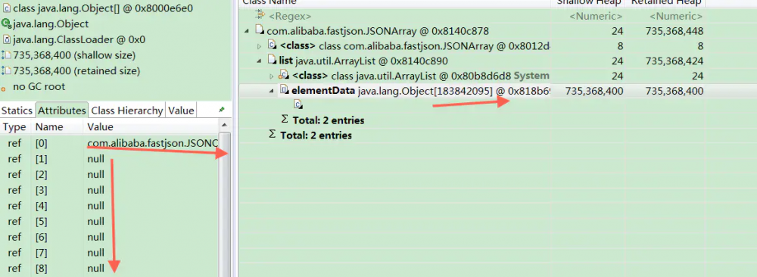Image resolution: width=757 pixels, height=277 pixels.
Task: Select the unlabeled class icon row under elementData
Action: (x=298, y=104)
